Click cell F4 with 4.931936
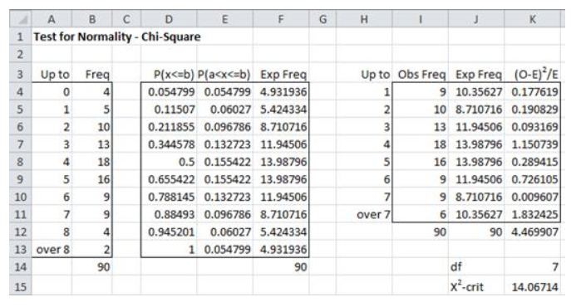This screenshot has width=571, height=307. click(281, 91)
